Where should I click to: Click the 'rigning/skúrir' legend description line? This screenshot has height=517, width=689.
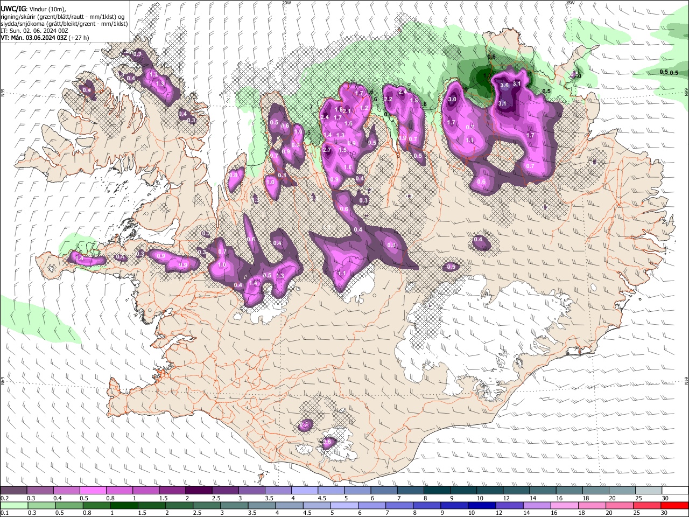pos(62,17)
